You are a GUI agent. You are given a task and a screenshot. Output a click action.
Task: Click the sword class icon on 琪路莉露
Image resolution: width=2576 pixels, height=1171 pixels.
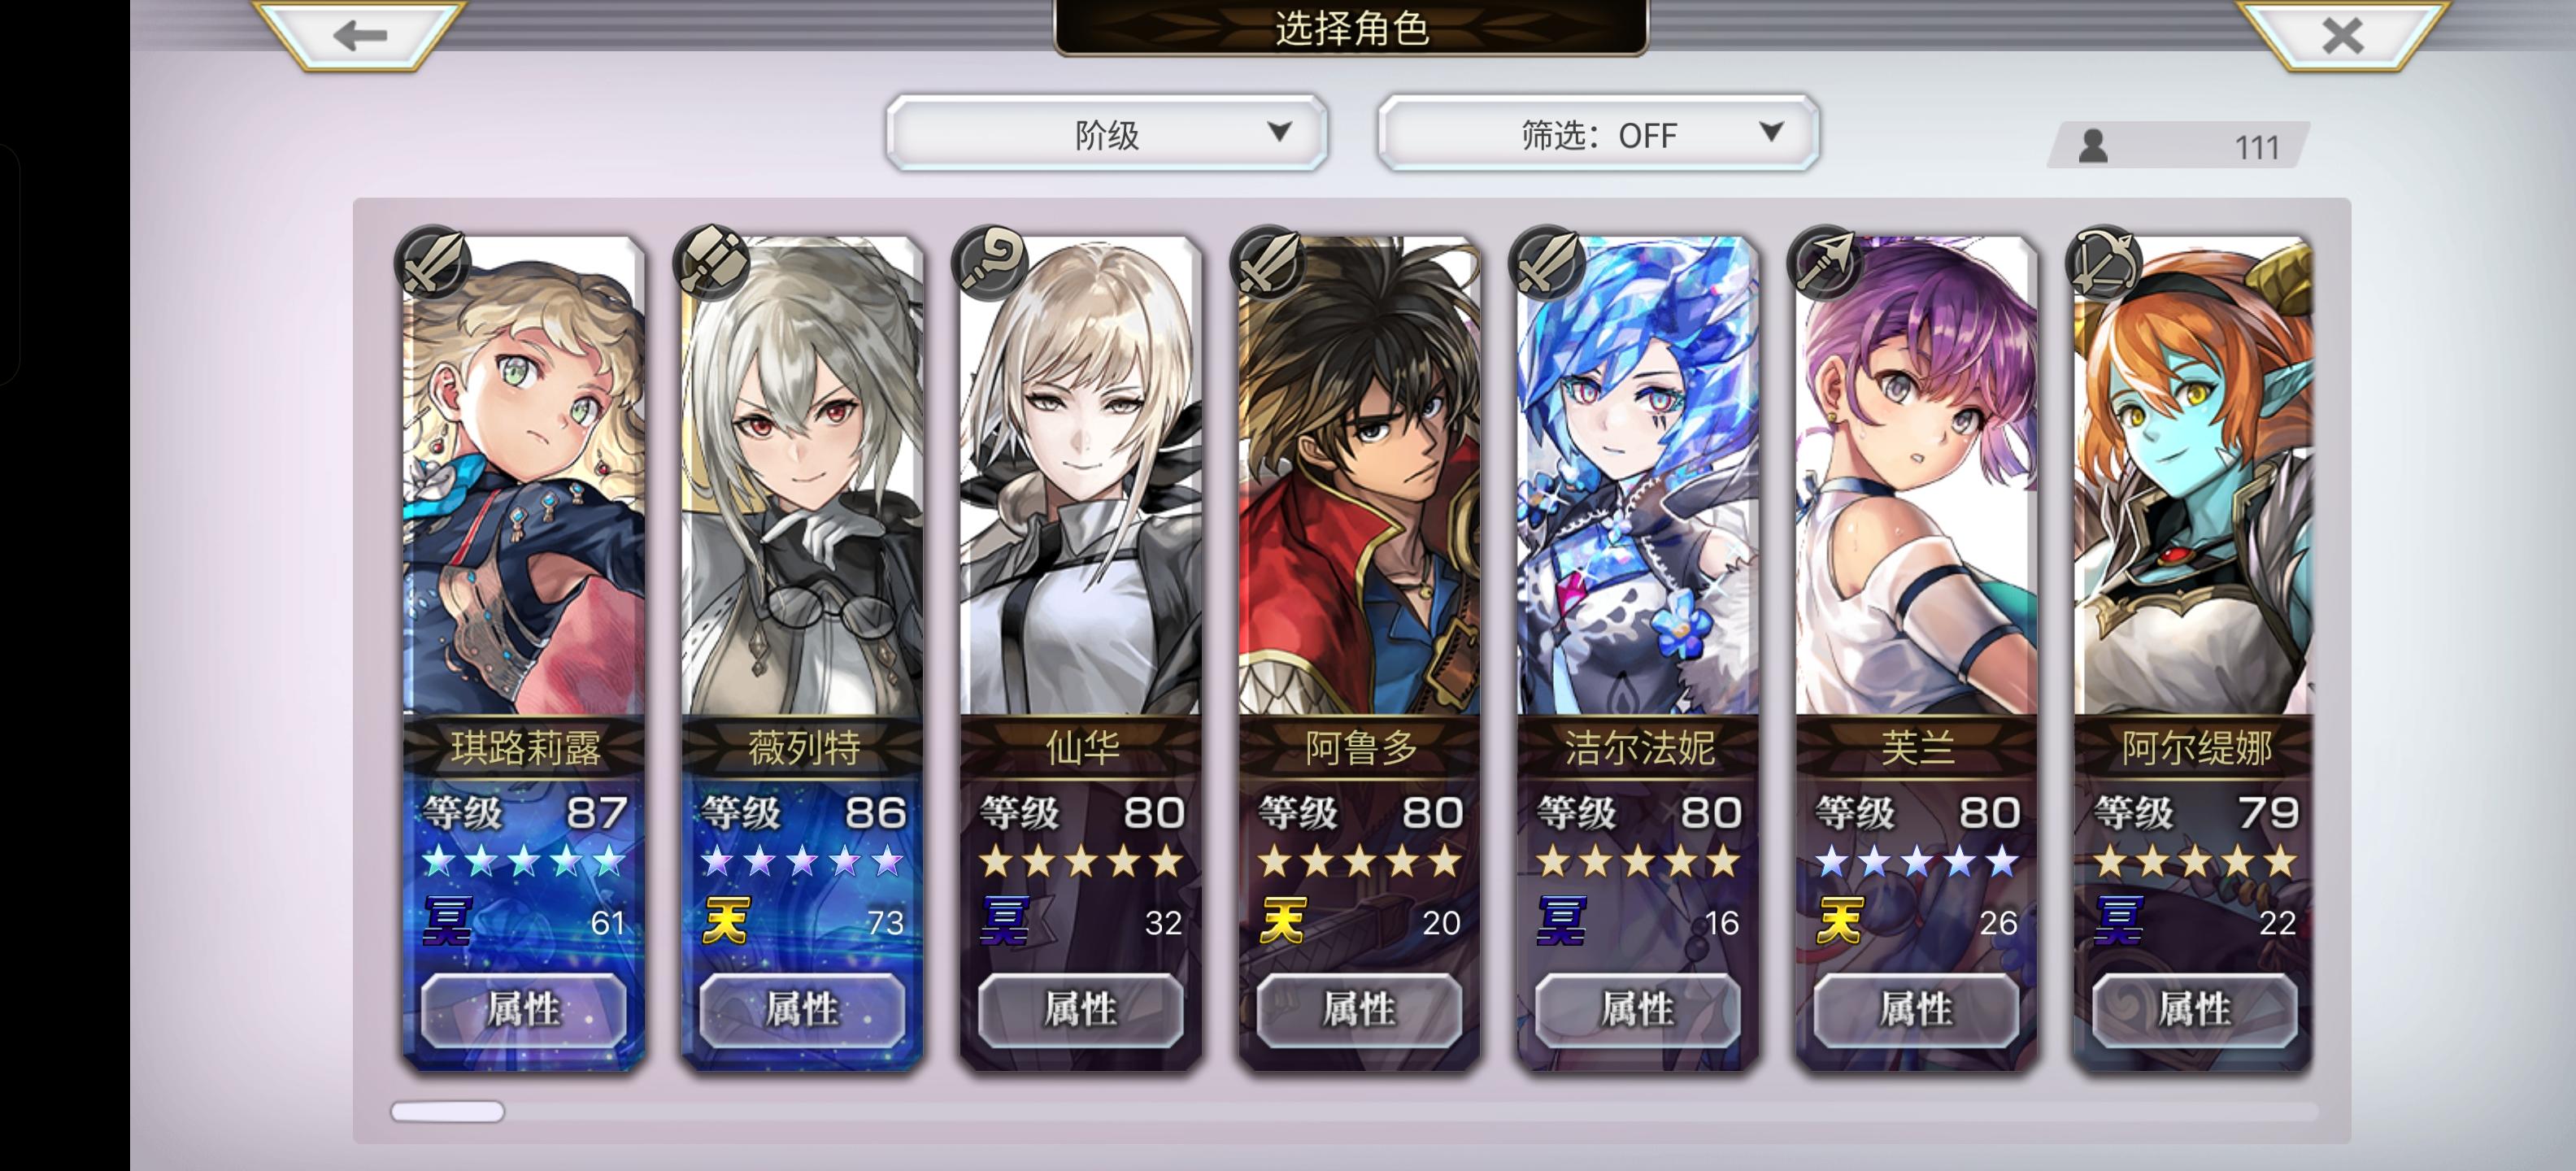(432, 262)
